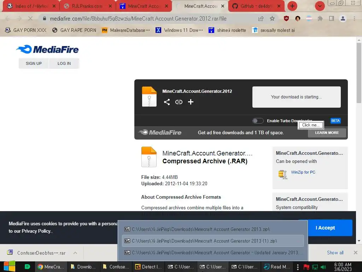Click the RAR archive icon in dark panel
Viewport: 362px width, 272px height.
[149, 96]
